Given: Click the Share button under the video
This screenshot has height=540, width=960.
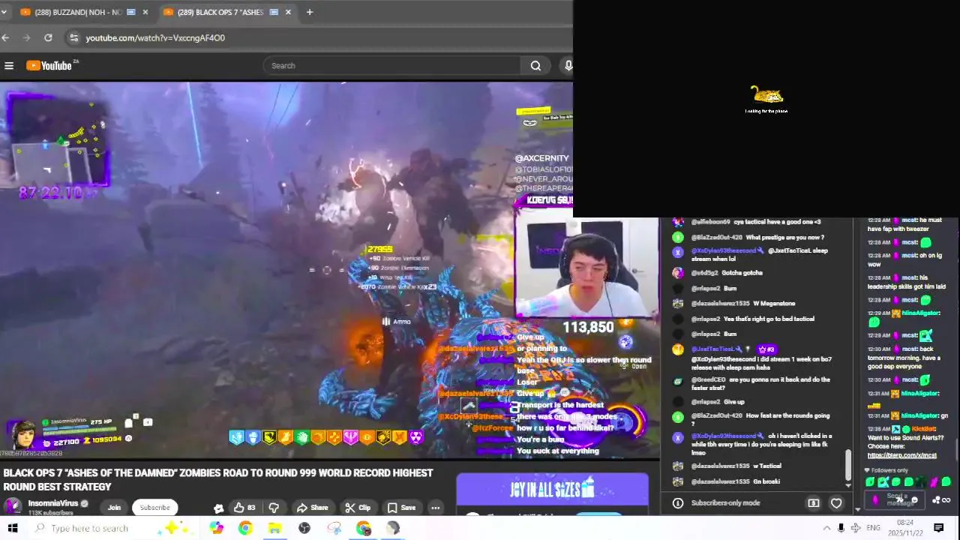Looking at the screenshot, I should pos(312,508).
